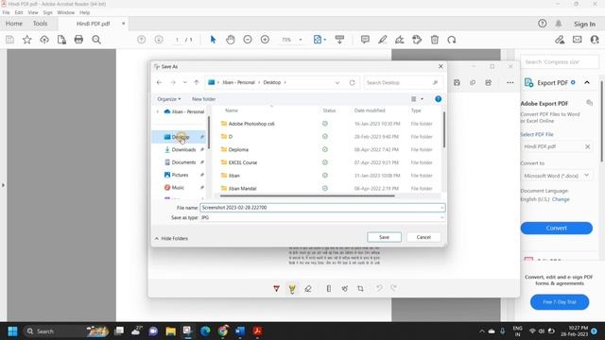The height and width of the screenshot is (340, 605).
Task: Click the Back arrow in Save As dialog
Action: click(159, 82)
